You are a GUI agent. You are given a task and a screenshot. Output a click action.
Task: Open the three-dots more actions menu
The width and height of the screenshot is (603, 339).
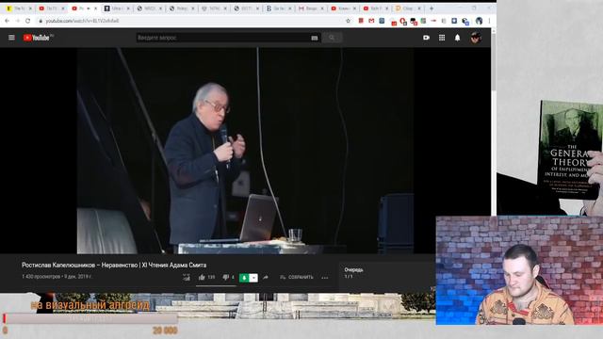[x=325, y=278]
